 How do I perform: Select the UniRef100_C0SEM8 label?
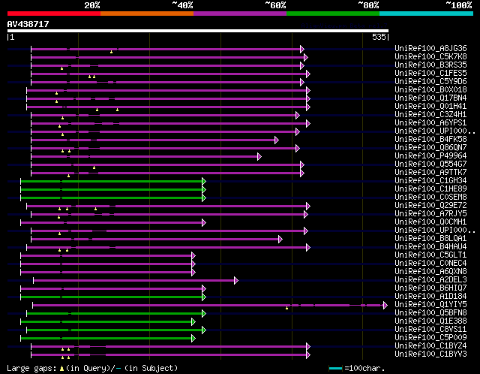tap(430, 198)
